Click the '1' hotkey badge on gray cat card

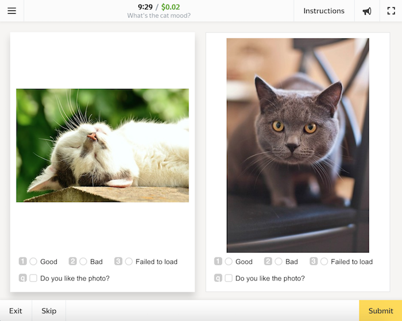(x=218, y=261)
